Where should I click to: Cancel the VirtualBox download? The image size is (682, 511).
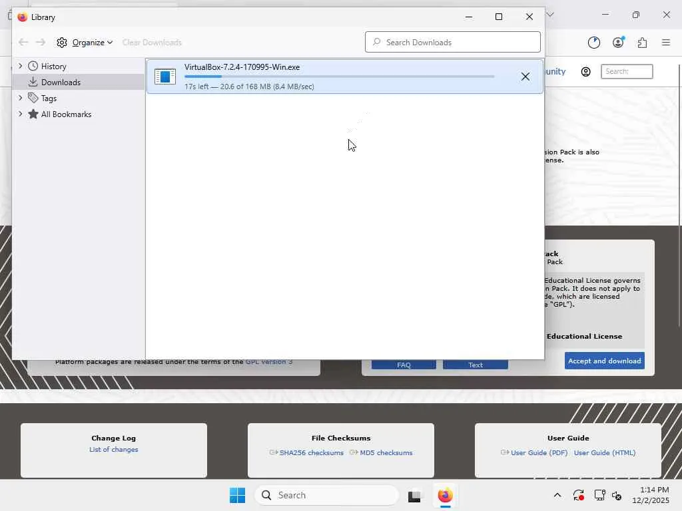point(525,77)
